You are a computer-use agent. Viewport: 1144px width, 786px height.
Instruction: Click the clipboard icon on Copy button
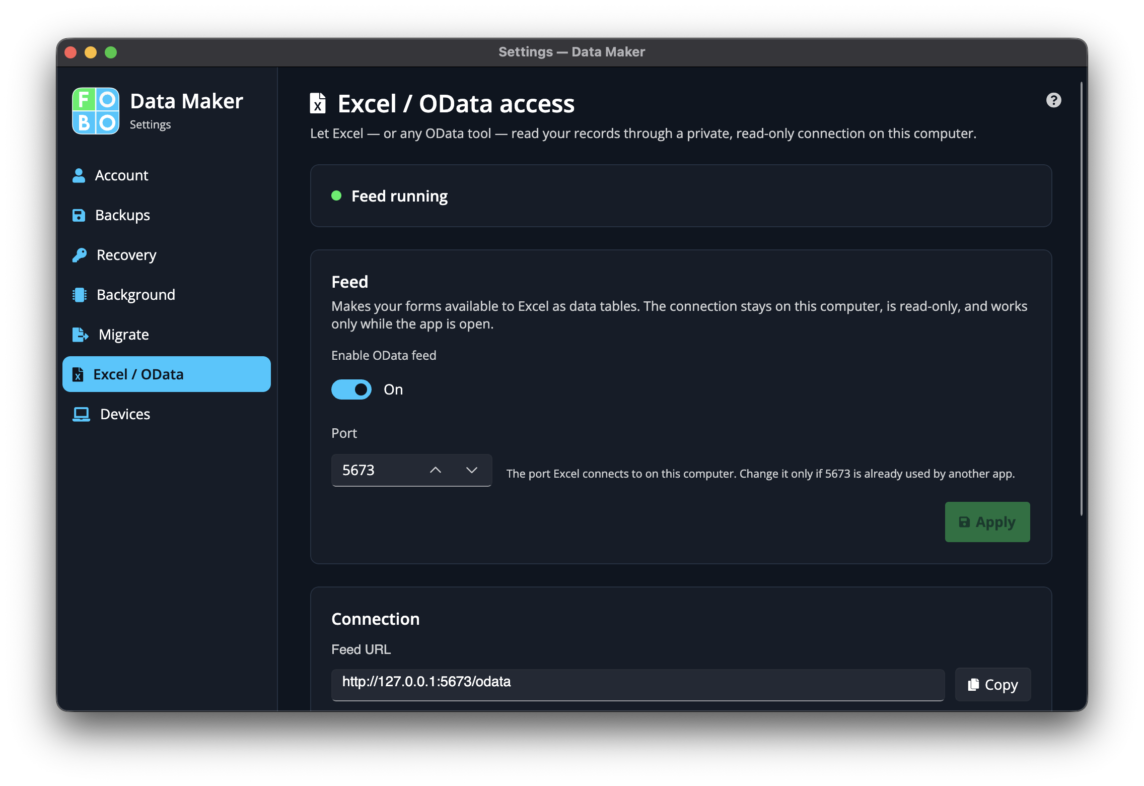coord(973,684)
